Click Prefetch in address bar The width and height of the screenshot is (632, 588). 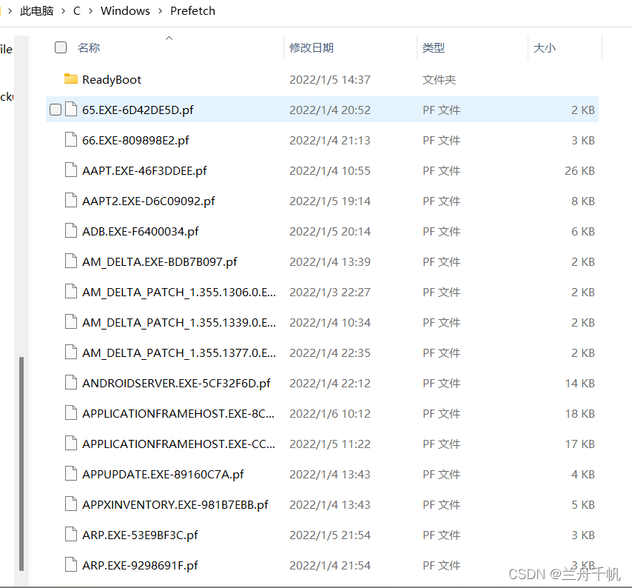(x=192, y=11)
